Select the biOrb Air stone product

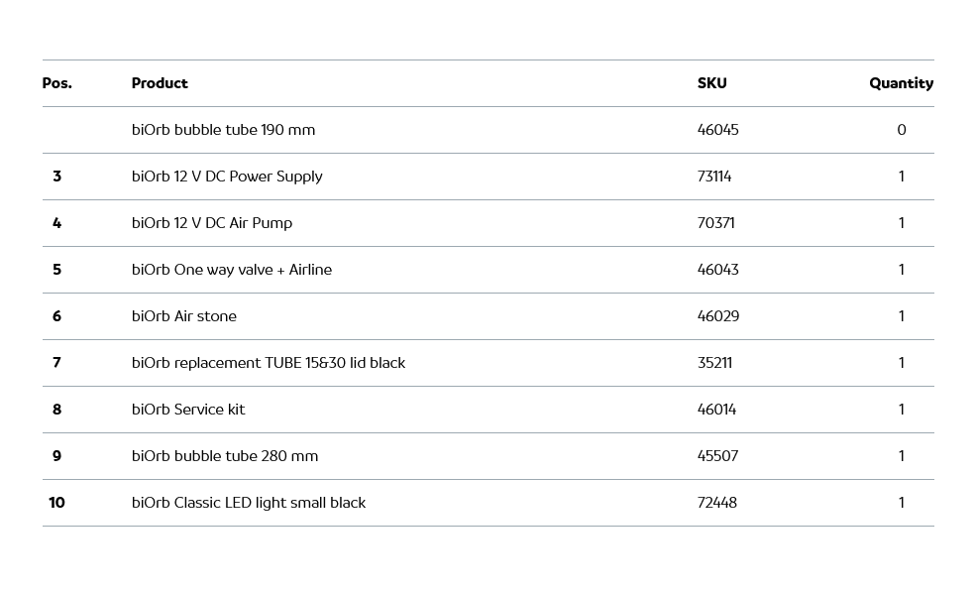[x=184, y=316]
